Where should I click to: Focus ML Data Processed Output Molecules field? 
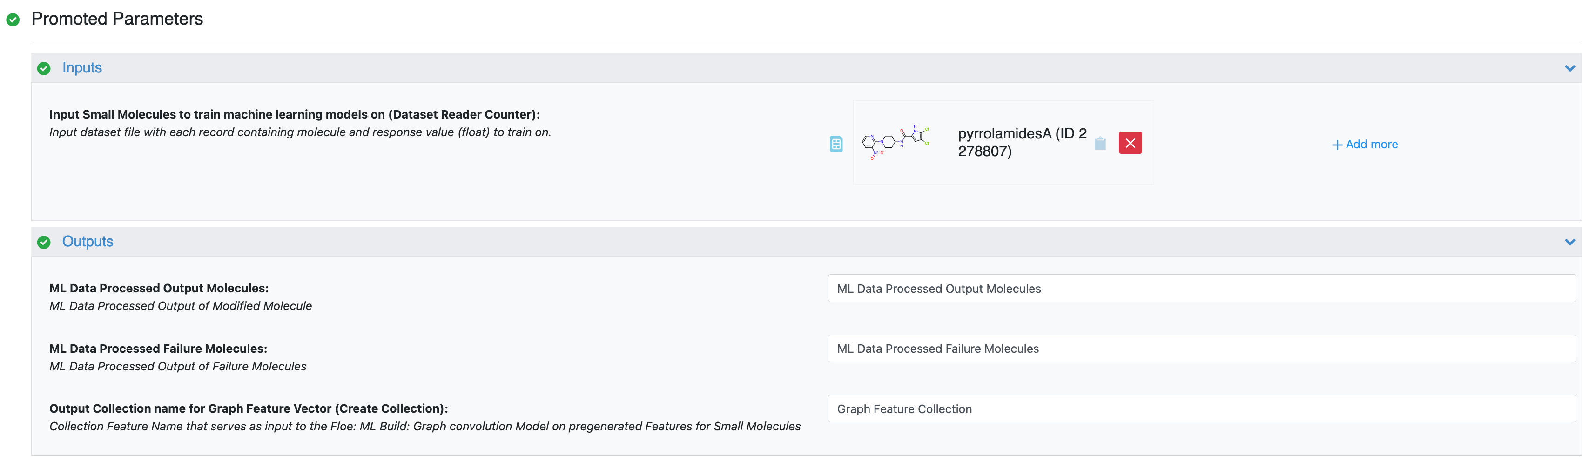click(x=1200, y=288)
